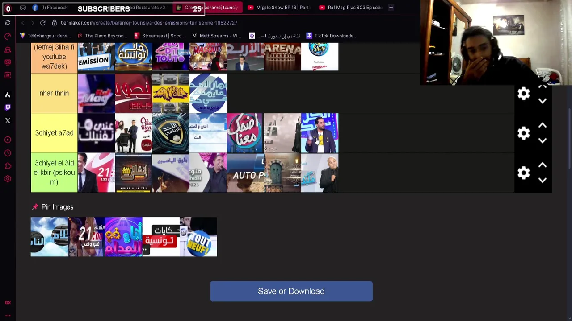This screenshot has width=572, height=321.
Task: Move nhar thnin row down
Action: [x=543, y=101]
